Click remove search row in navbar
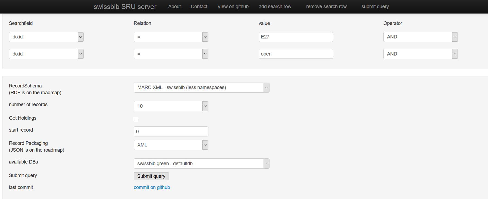The image size is (488, 199). (326, 6)
